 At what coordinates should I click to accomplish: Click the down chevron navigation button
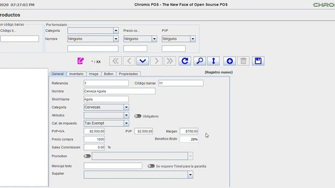coord(142,61)
